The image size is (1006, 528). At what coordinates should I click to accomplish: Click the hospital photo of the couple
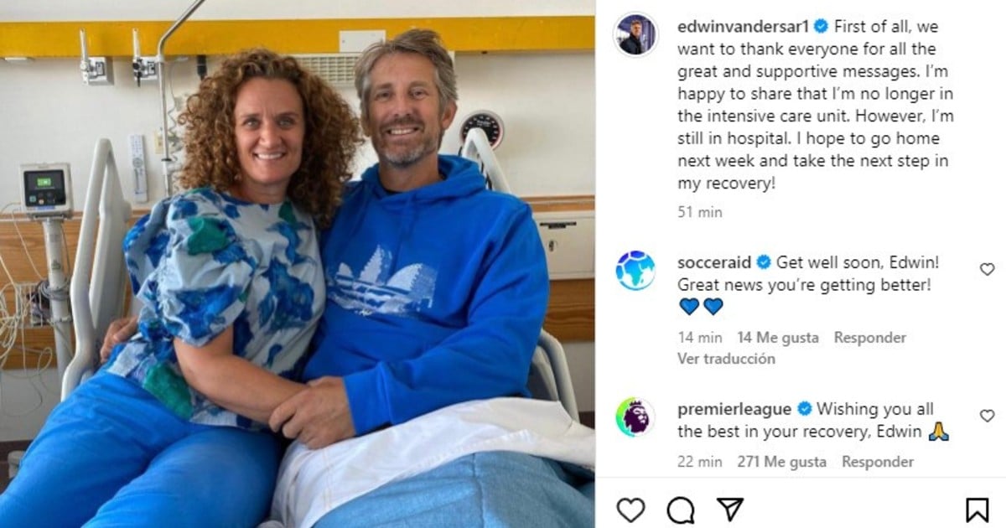(298, 264)
